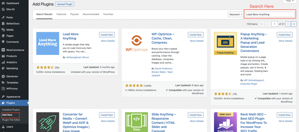Viewport: 299px width, 132px height.
Task: Click the WPForms icon in sidebar
Action: 3,89
